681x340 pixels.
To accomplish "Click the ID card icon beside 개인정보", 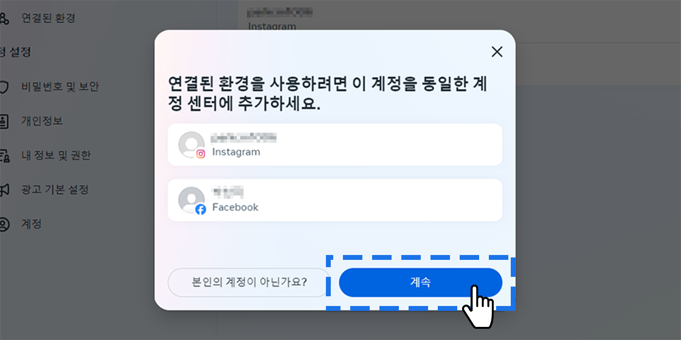I will pos(4,121).
